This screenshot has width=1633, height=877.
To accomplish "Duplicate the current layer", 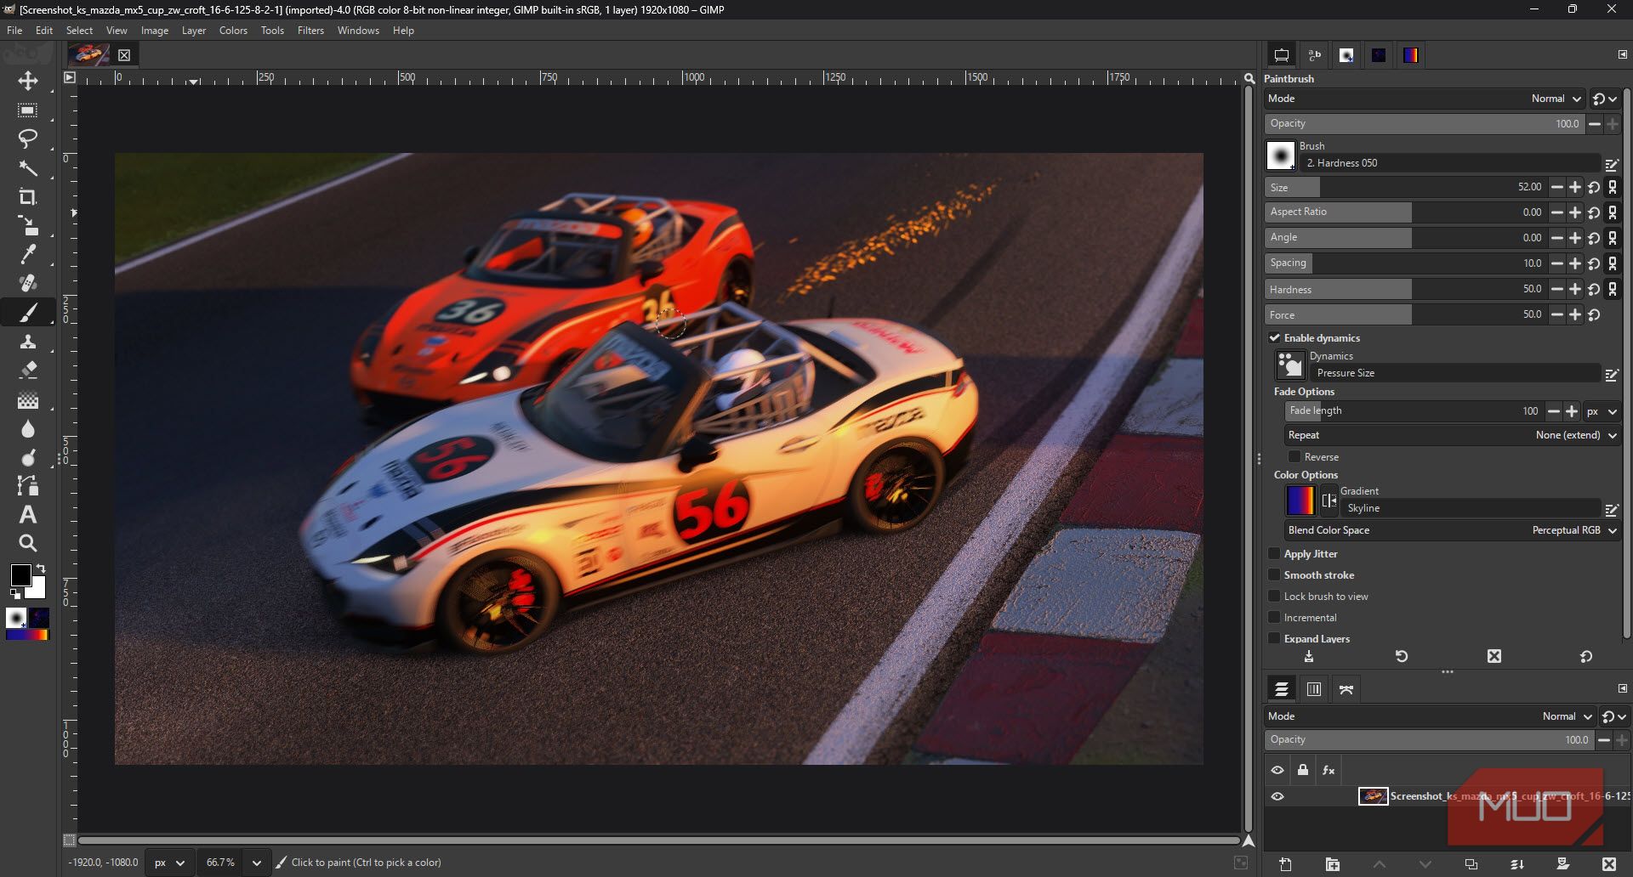I will point(1471,864).
